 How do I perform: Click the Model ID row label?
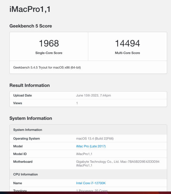[x=20, y=154]
